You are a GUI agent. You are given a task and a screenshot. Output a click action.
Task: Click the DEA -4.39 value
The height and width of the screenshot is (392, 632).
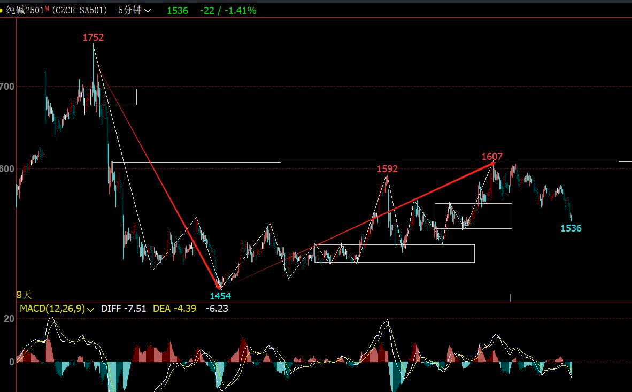[x=174, y=309]
